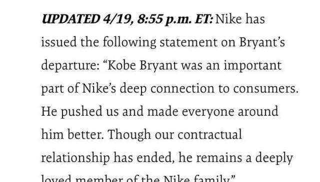Click the "8:55 p.m." timestamp text
Screen dimensions: 320x182
pos(164,19)
